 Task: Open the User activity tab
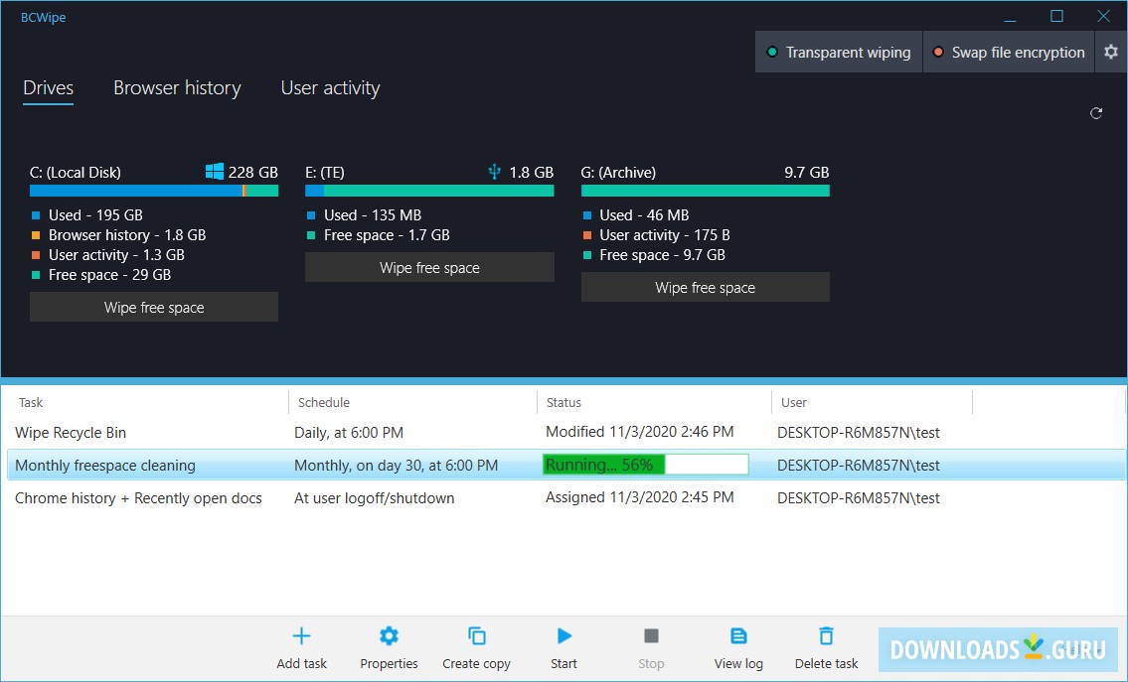[x=330, y=87]
